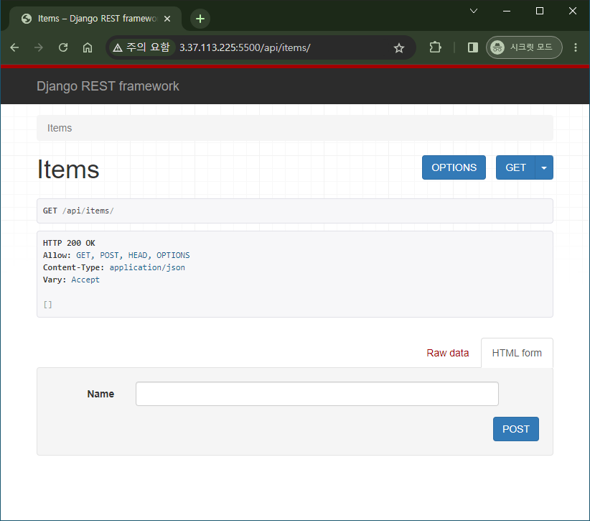590x521 pixels.
Task: Click the 'HTTP 200 OK' response text
Action: 69,243
